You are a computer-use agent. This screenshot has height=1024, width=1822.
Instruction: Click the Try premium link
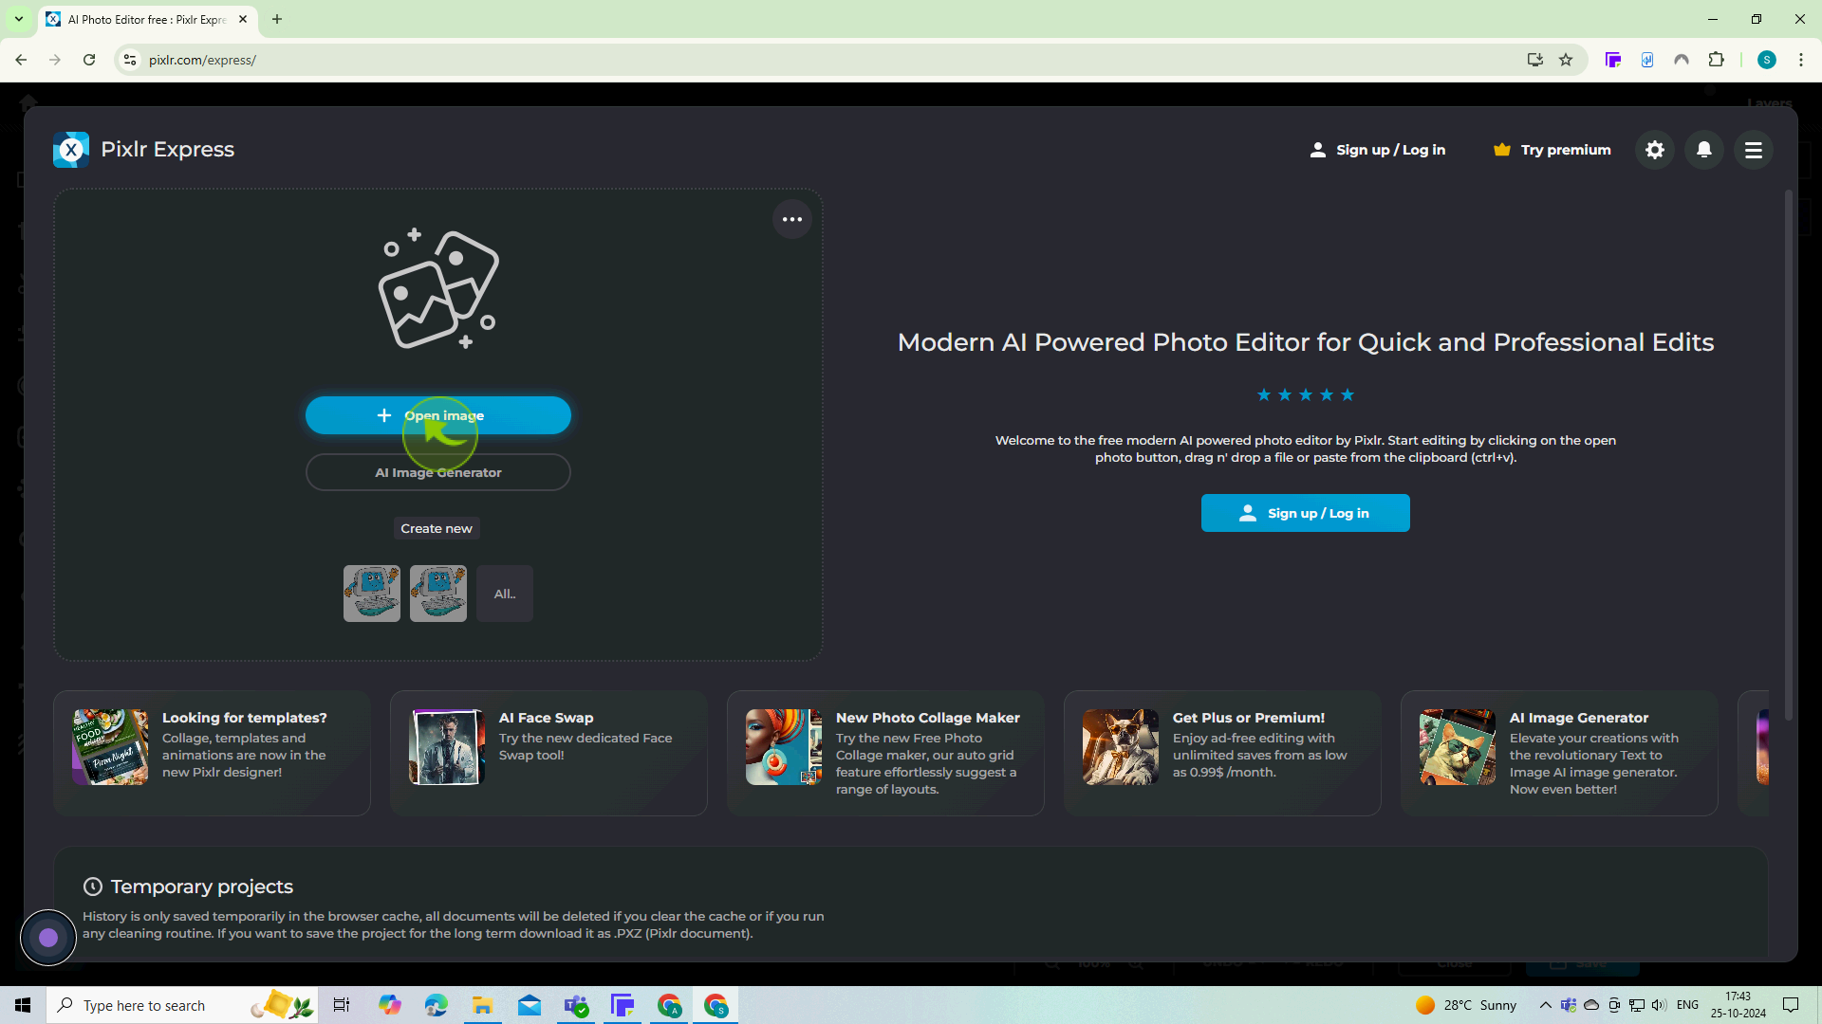pyautogui.click(x=1552, y=150)
